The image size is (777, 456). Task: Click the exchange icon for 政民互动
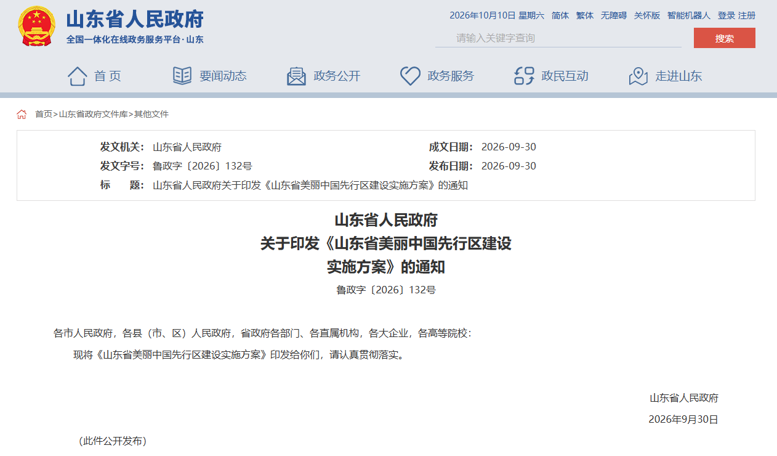[x=524, y=76]
